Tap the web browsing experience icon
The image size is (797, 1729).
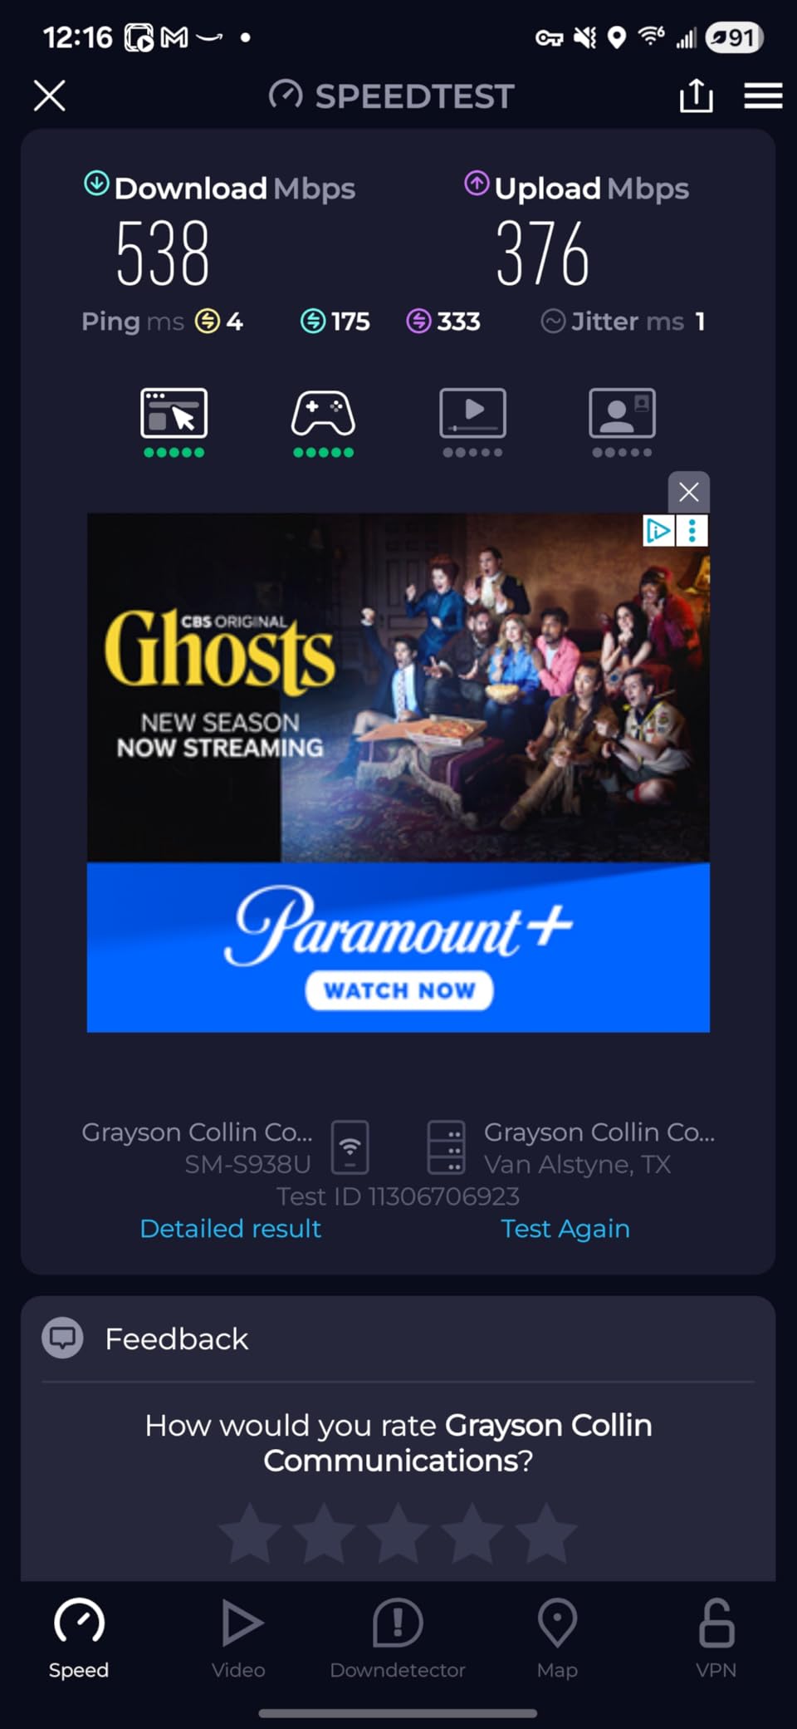[174, 413]
